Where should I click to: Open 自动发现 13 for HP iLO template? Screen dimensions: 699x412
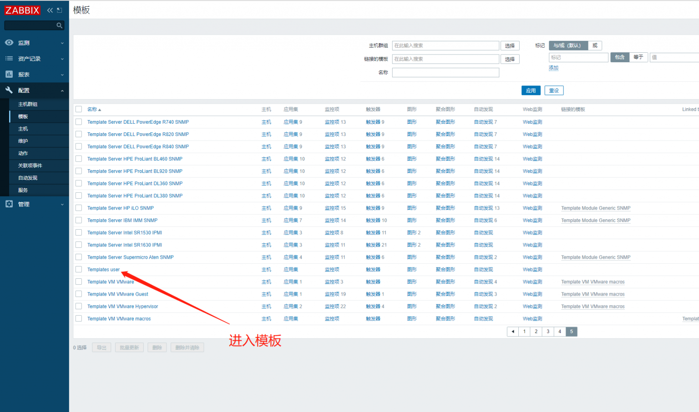pos(486,208)
